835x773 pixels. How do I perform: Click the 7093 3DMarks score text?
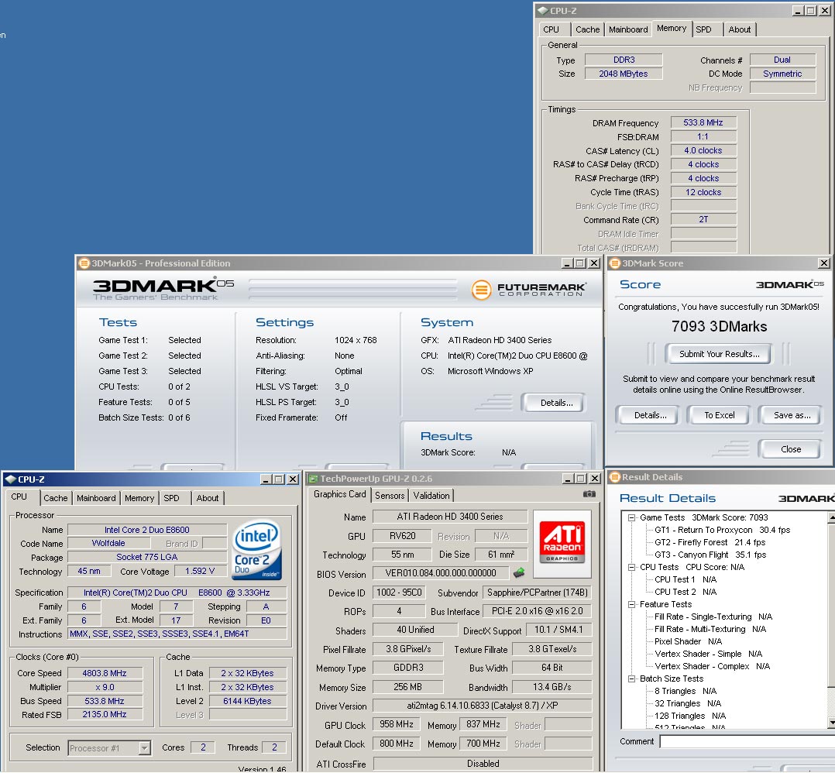point(719,326)
